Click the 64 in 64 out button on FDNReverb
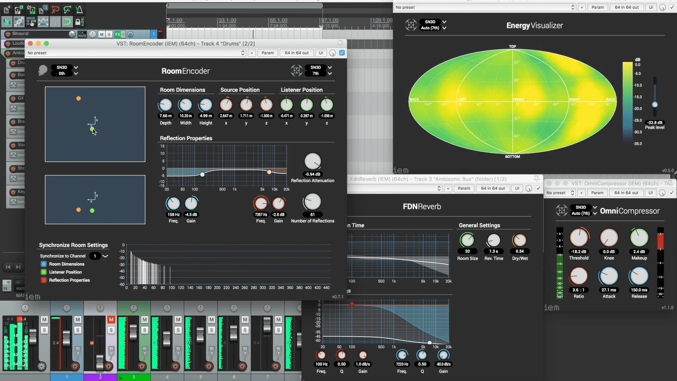 click(x=493, y=188)
